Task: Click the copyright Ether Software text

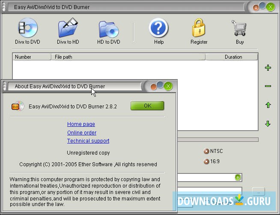Action: 88,164
